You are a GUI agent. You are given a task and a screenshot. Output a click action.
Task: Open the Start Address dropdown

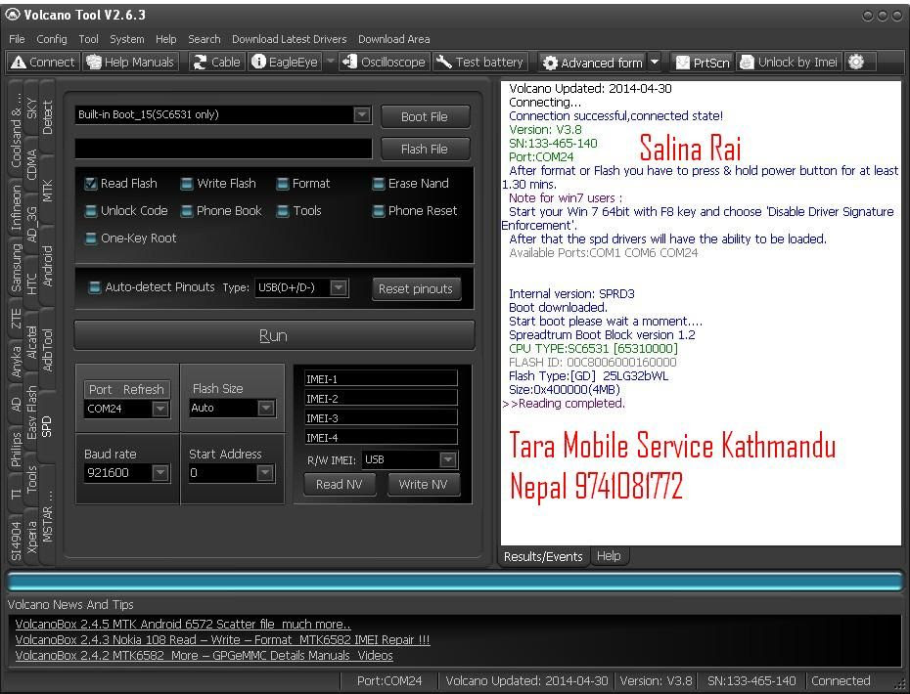tap(264, 473)
